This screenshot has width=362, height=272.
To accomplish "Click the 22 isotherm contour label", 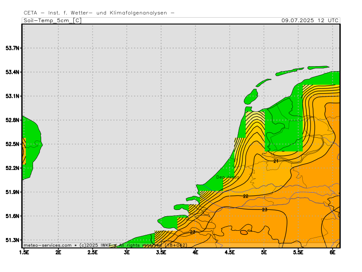I will pos(246,196).
